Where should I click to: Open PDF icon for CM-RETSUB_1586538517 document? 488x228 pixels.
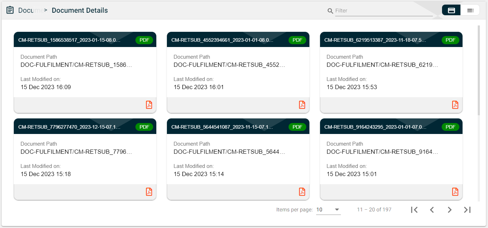(149, 105)
